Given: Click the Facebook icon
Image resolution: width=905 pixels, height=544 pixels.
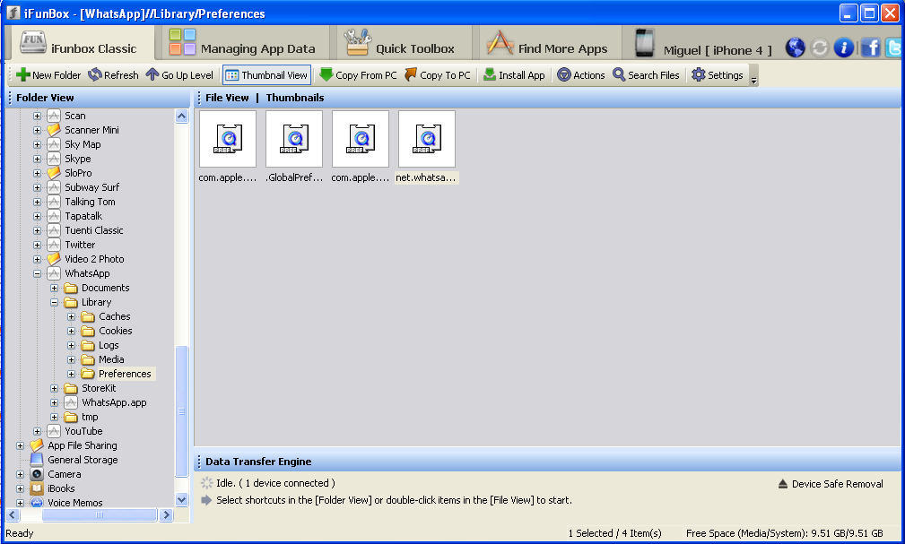Looking at the screenshot, I should coord(870,47).
